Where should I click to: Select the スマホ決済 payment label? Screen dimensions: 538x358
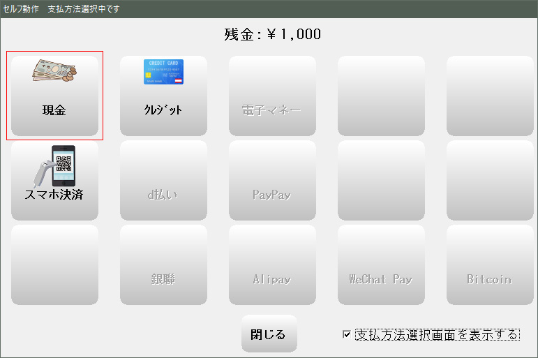pos(54,194)
